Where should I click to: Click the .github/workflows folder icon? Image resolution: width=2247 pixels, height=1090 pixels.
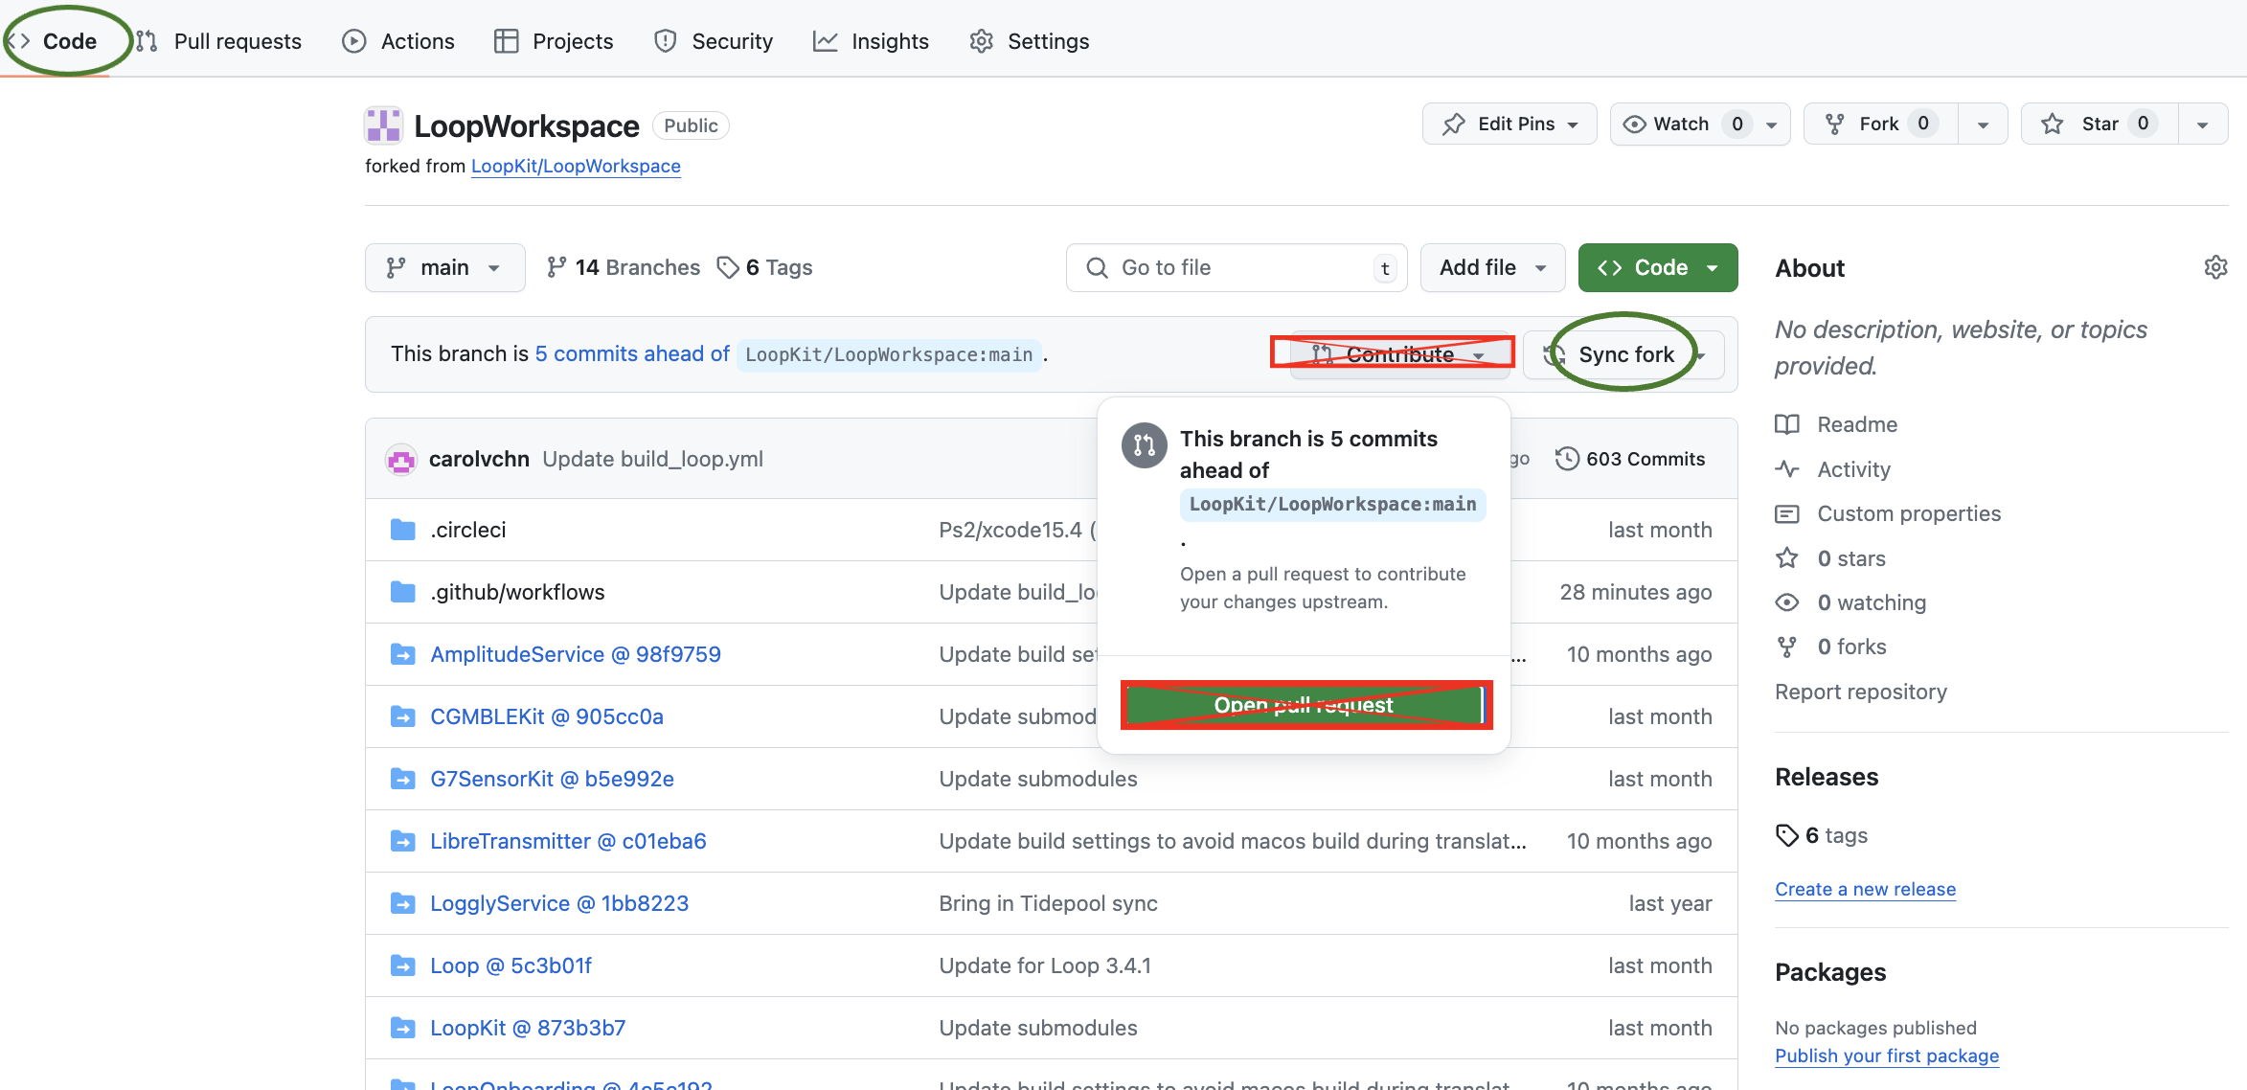coord(403,592)
